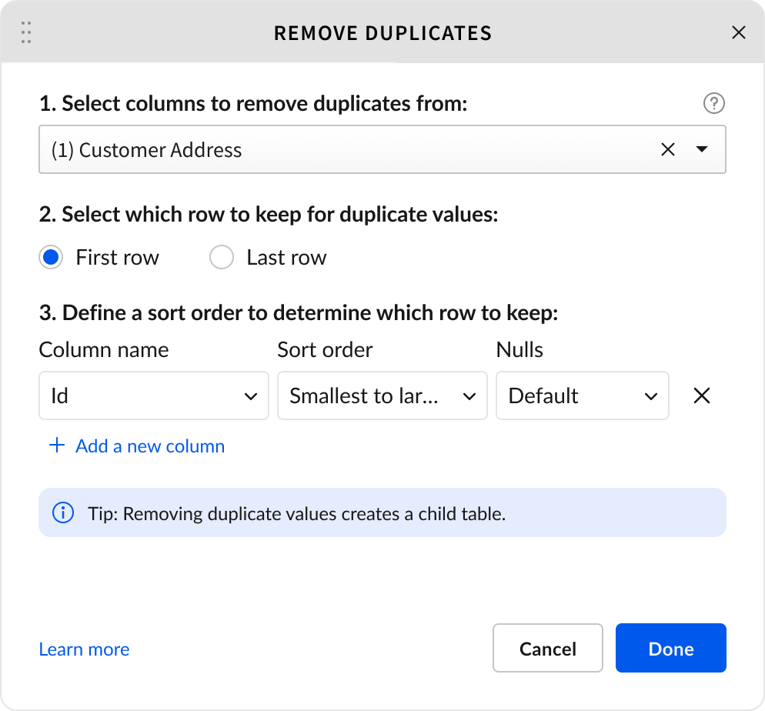Select the First row radio option

tap(52, 258)
